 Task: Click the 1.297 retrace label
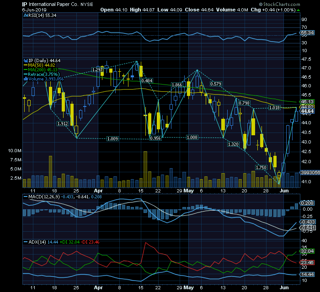point(97,70)
